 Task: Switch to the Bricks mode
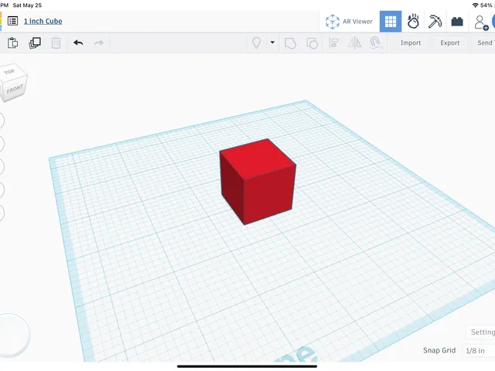[x=457, y=22]
